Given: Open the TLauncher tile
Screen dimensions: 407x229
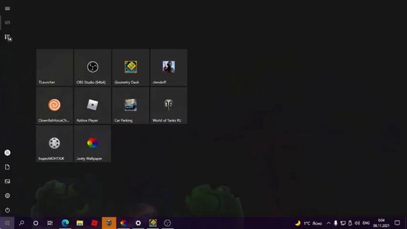Looking at the screenshot, I should point(55,67).
